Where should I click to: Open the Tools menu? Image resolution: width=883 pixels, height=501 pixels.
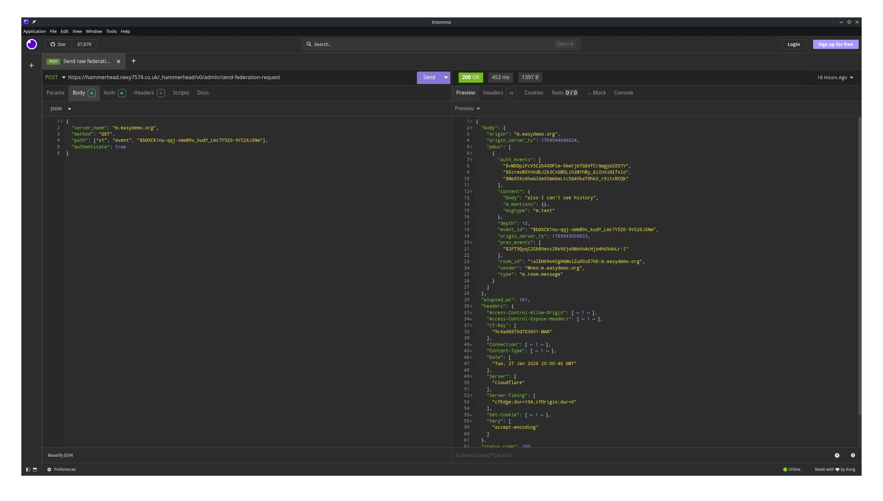pyautogui.click(x=112, y=31)
